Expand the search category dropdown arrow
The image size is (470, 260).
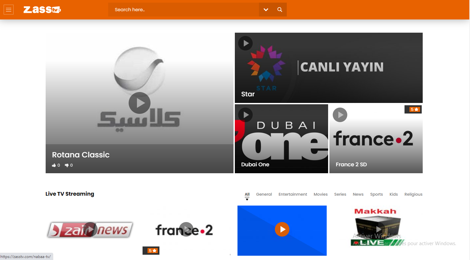[x=266, y=10]
